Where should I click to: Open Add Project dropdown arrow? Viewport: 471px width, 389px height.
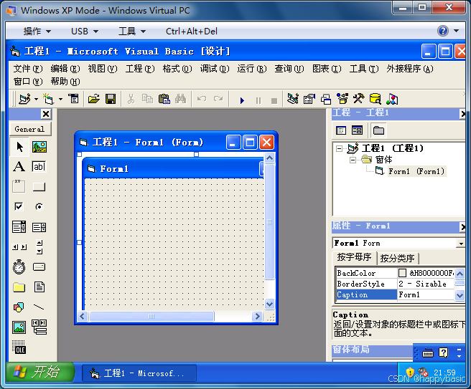pos(36,99)
